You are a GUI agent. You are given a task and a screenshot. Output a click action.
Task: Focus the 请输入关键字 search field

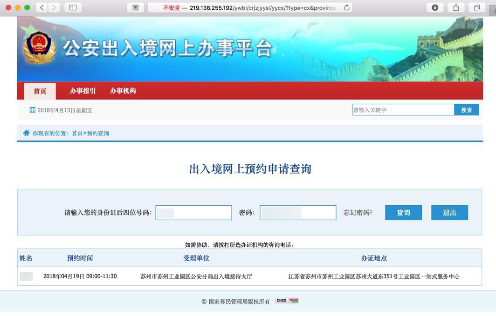pos(403,110)
